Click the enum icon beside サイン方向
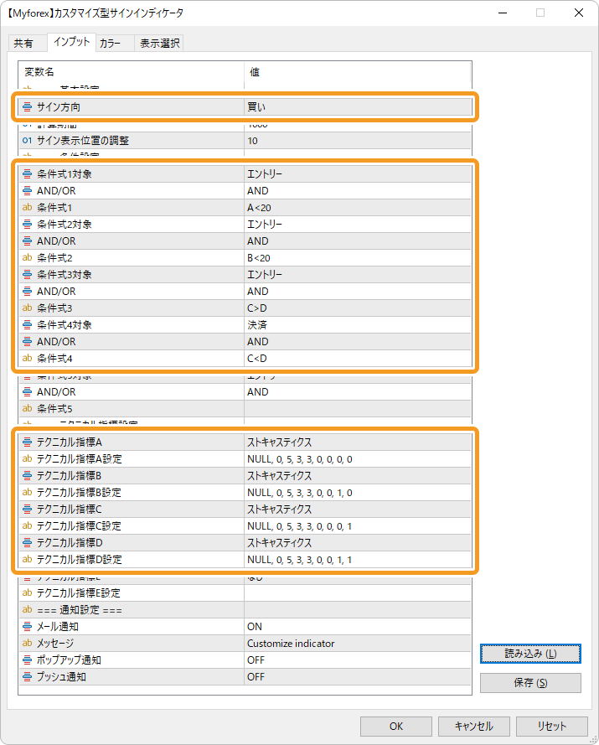599x745 pixels. coord(28,107)
